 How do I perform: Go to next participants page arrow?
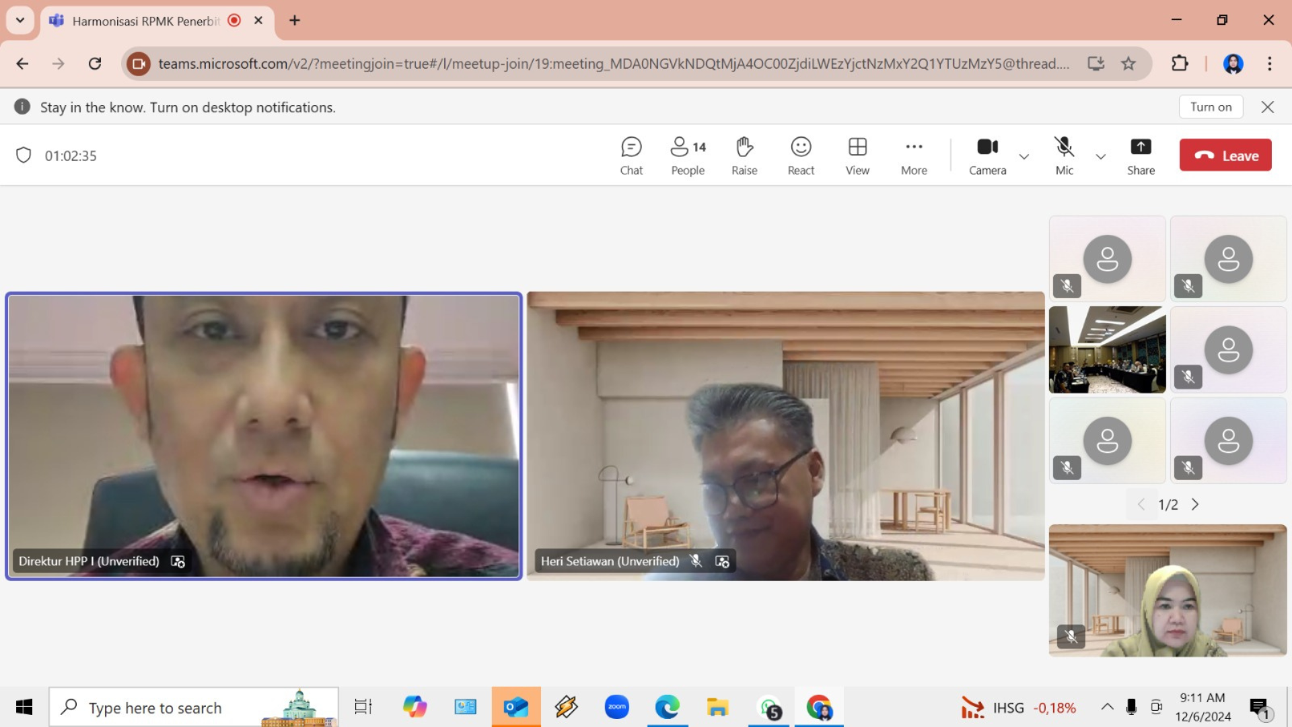(1195, 504)
